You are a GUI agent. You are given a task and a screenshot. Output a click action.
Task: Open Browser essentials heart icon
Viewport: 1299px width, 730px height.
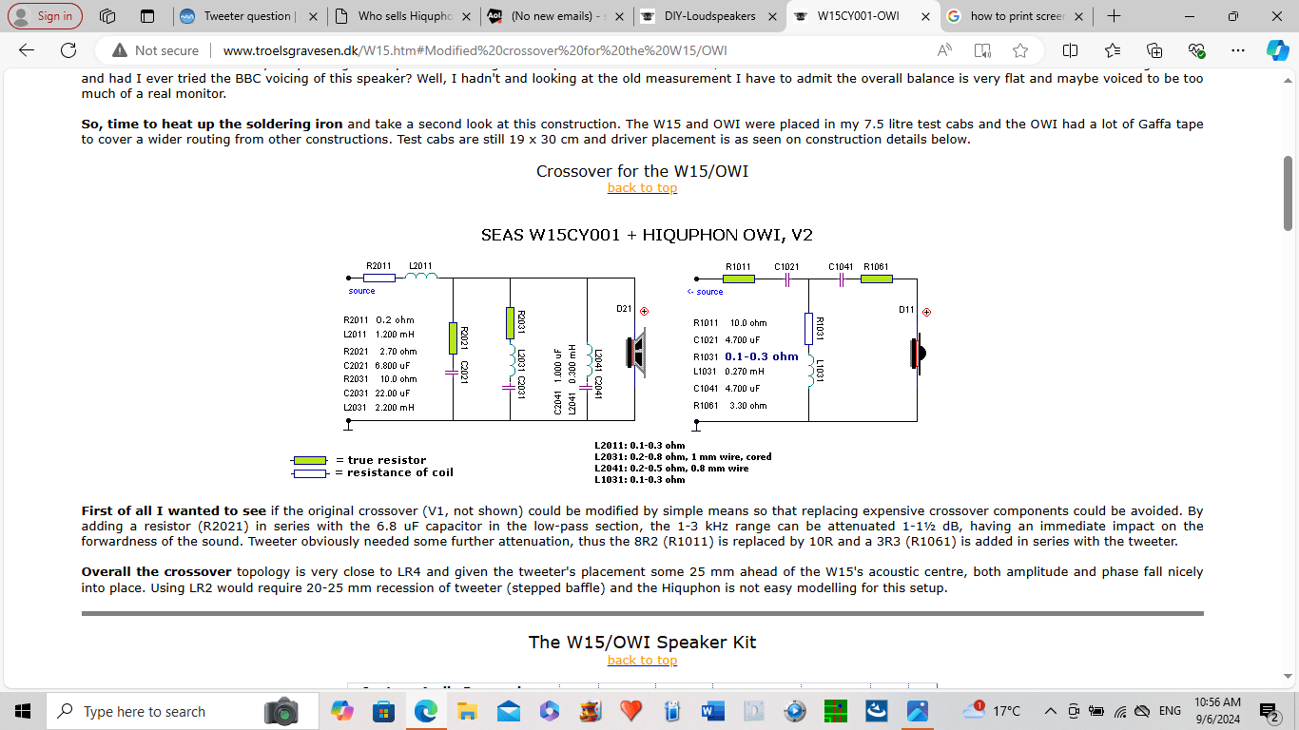click(x=1196, y=50)
